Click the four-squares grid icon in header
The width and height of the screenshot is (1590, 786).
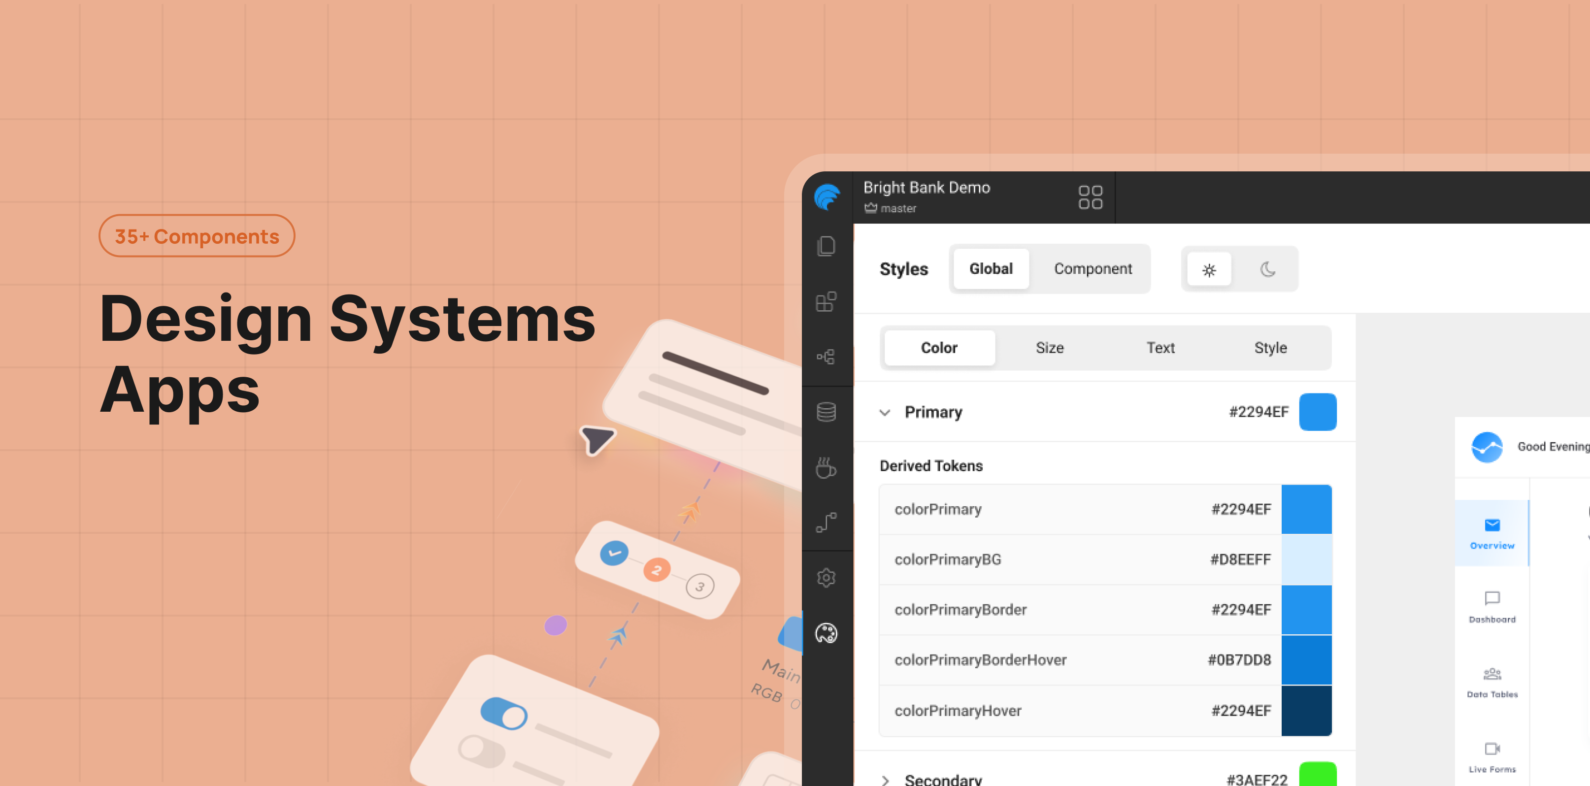(x=1090, y=197)
